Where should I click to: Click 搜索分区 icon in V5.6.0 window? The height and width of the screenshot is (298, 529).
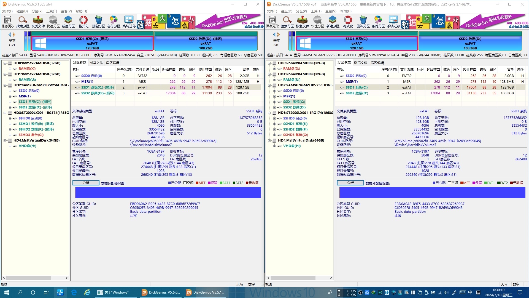click(23, 22)
